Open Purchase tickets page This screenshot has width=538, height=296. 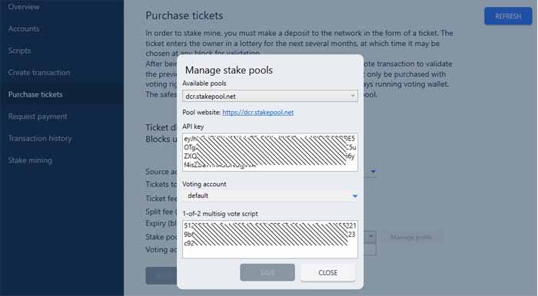[x=35, y=94]
